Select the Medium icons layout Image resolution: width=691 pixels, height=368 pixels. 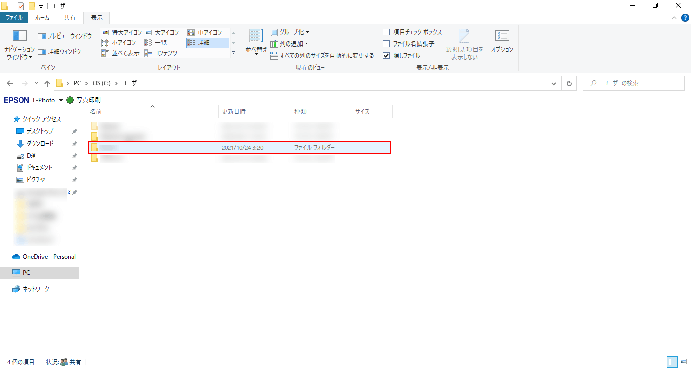coord(205,32)
